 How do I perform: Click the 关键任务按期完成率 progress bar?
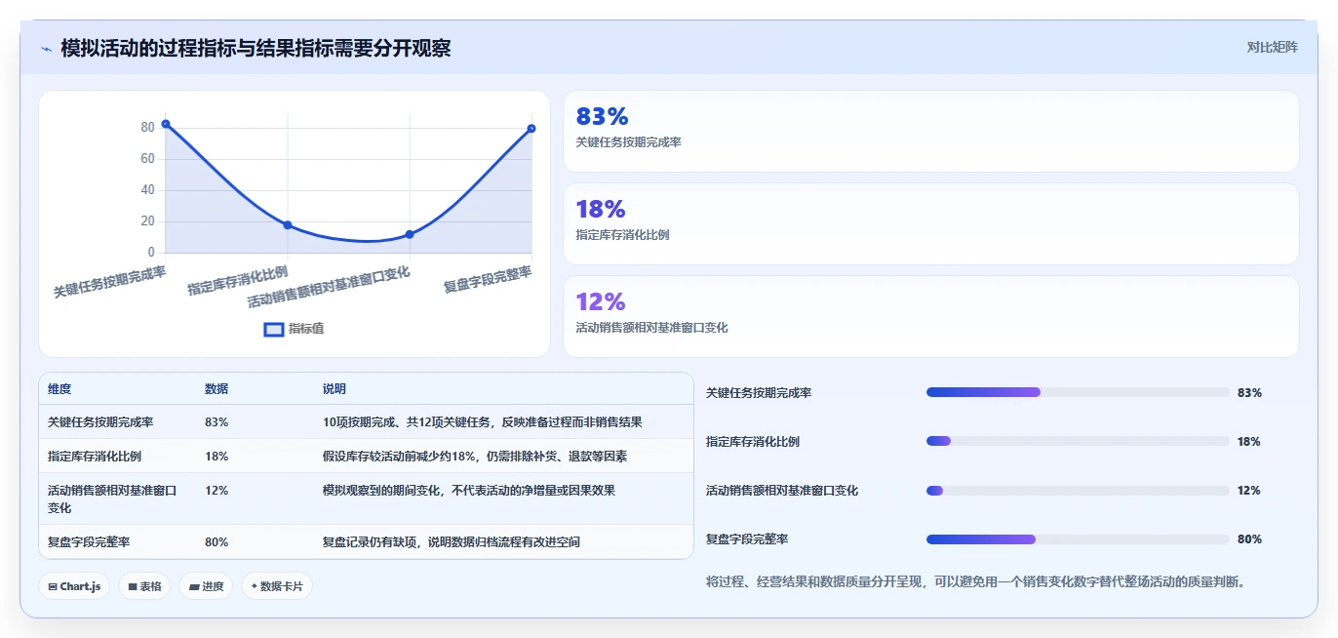[1078, 392]
